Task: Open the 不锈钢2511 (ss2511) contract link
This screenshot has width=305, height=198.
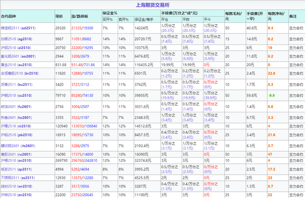Action: click(x=18, y=178)
